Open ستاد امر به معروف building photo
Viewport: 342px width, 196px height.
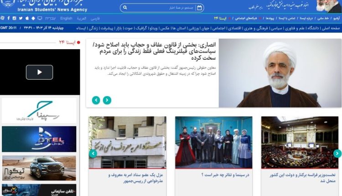click(x=128, y=142)
